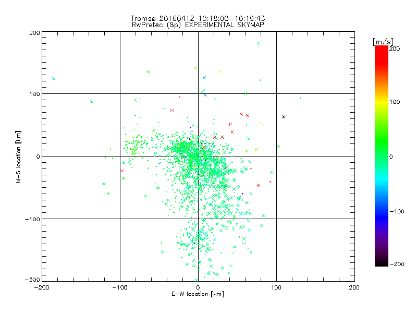Click the title 'Tromsø 20160412 10:18:00-10:19:43'
The width and height of the screenshot is (417, 313).
[198, 18]
